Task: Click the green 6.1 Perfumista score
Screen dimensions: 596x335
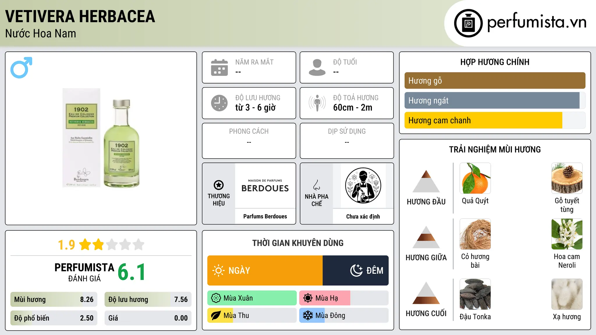Action: pyautogui.click(x=132, y=272)
